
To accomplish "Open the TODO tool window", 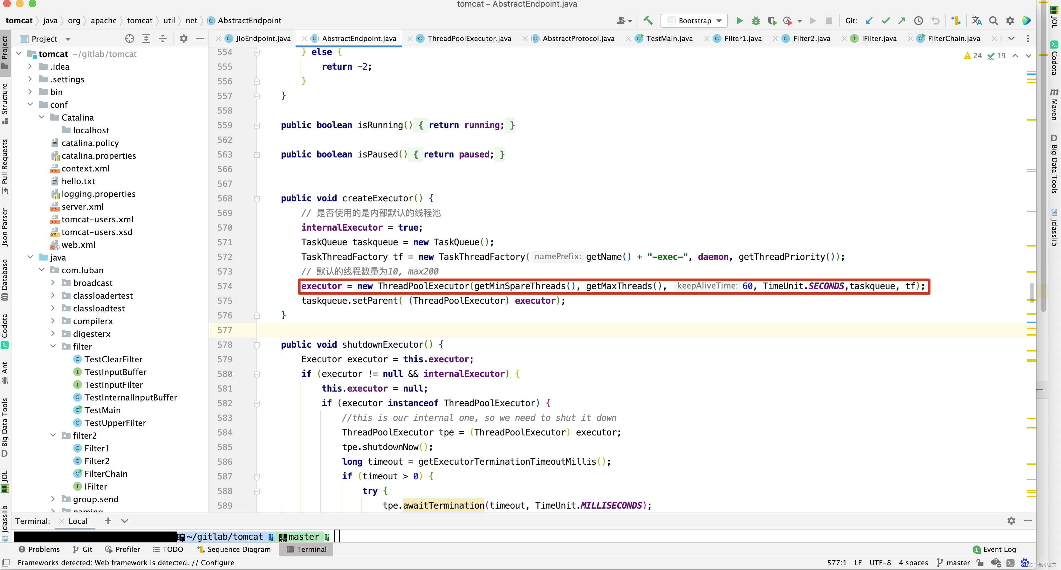I will pos(168,549).
